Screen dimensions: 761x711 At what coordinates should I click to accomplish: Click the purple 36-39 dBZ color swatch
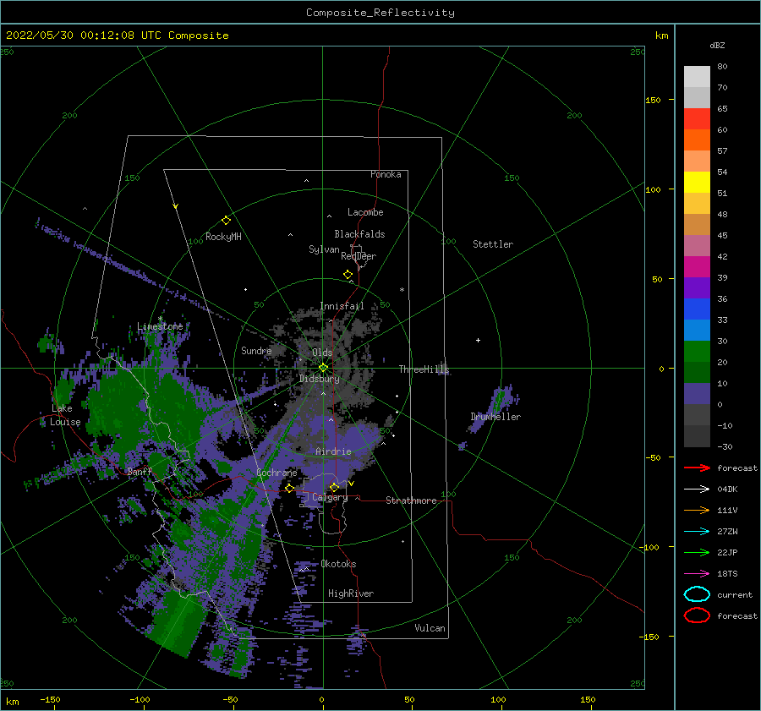click(x=697, y=287)
